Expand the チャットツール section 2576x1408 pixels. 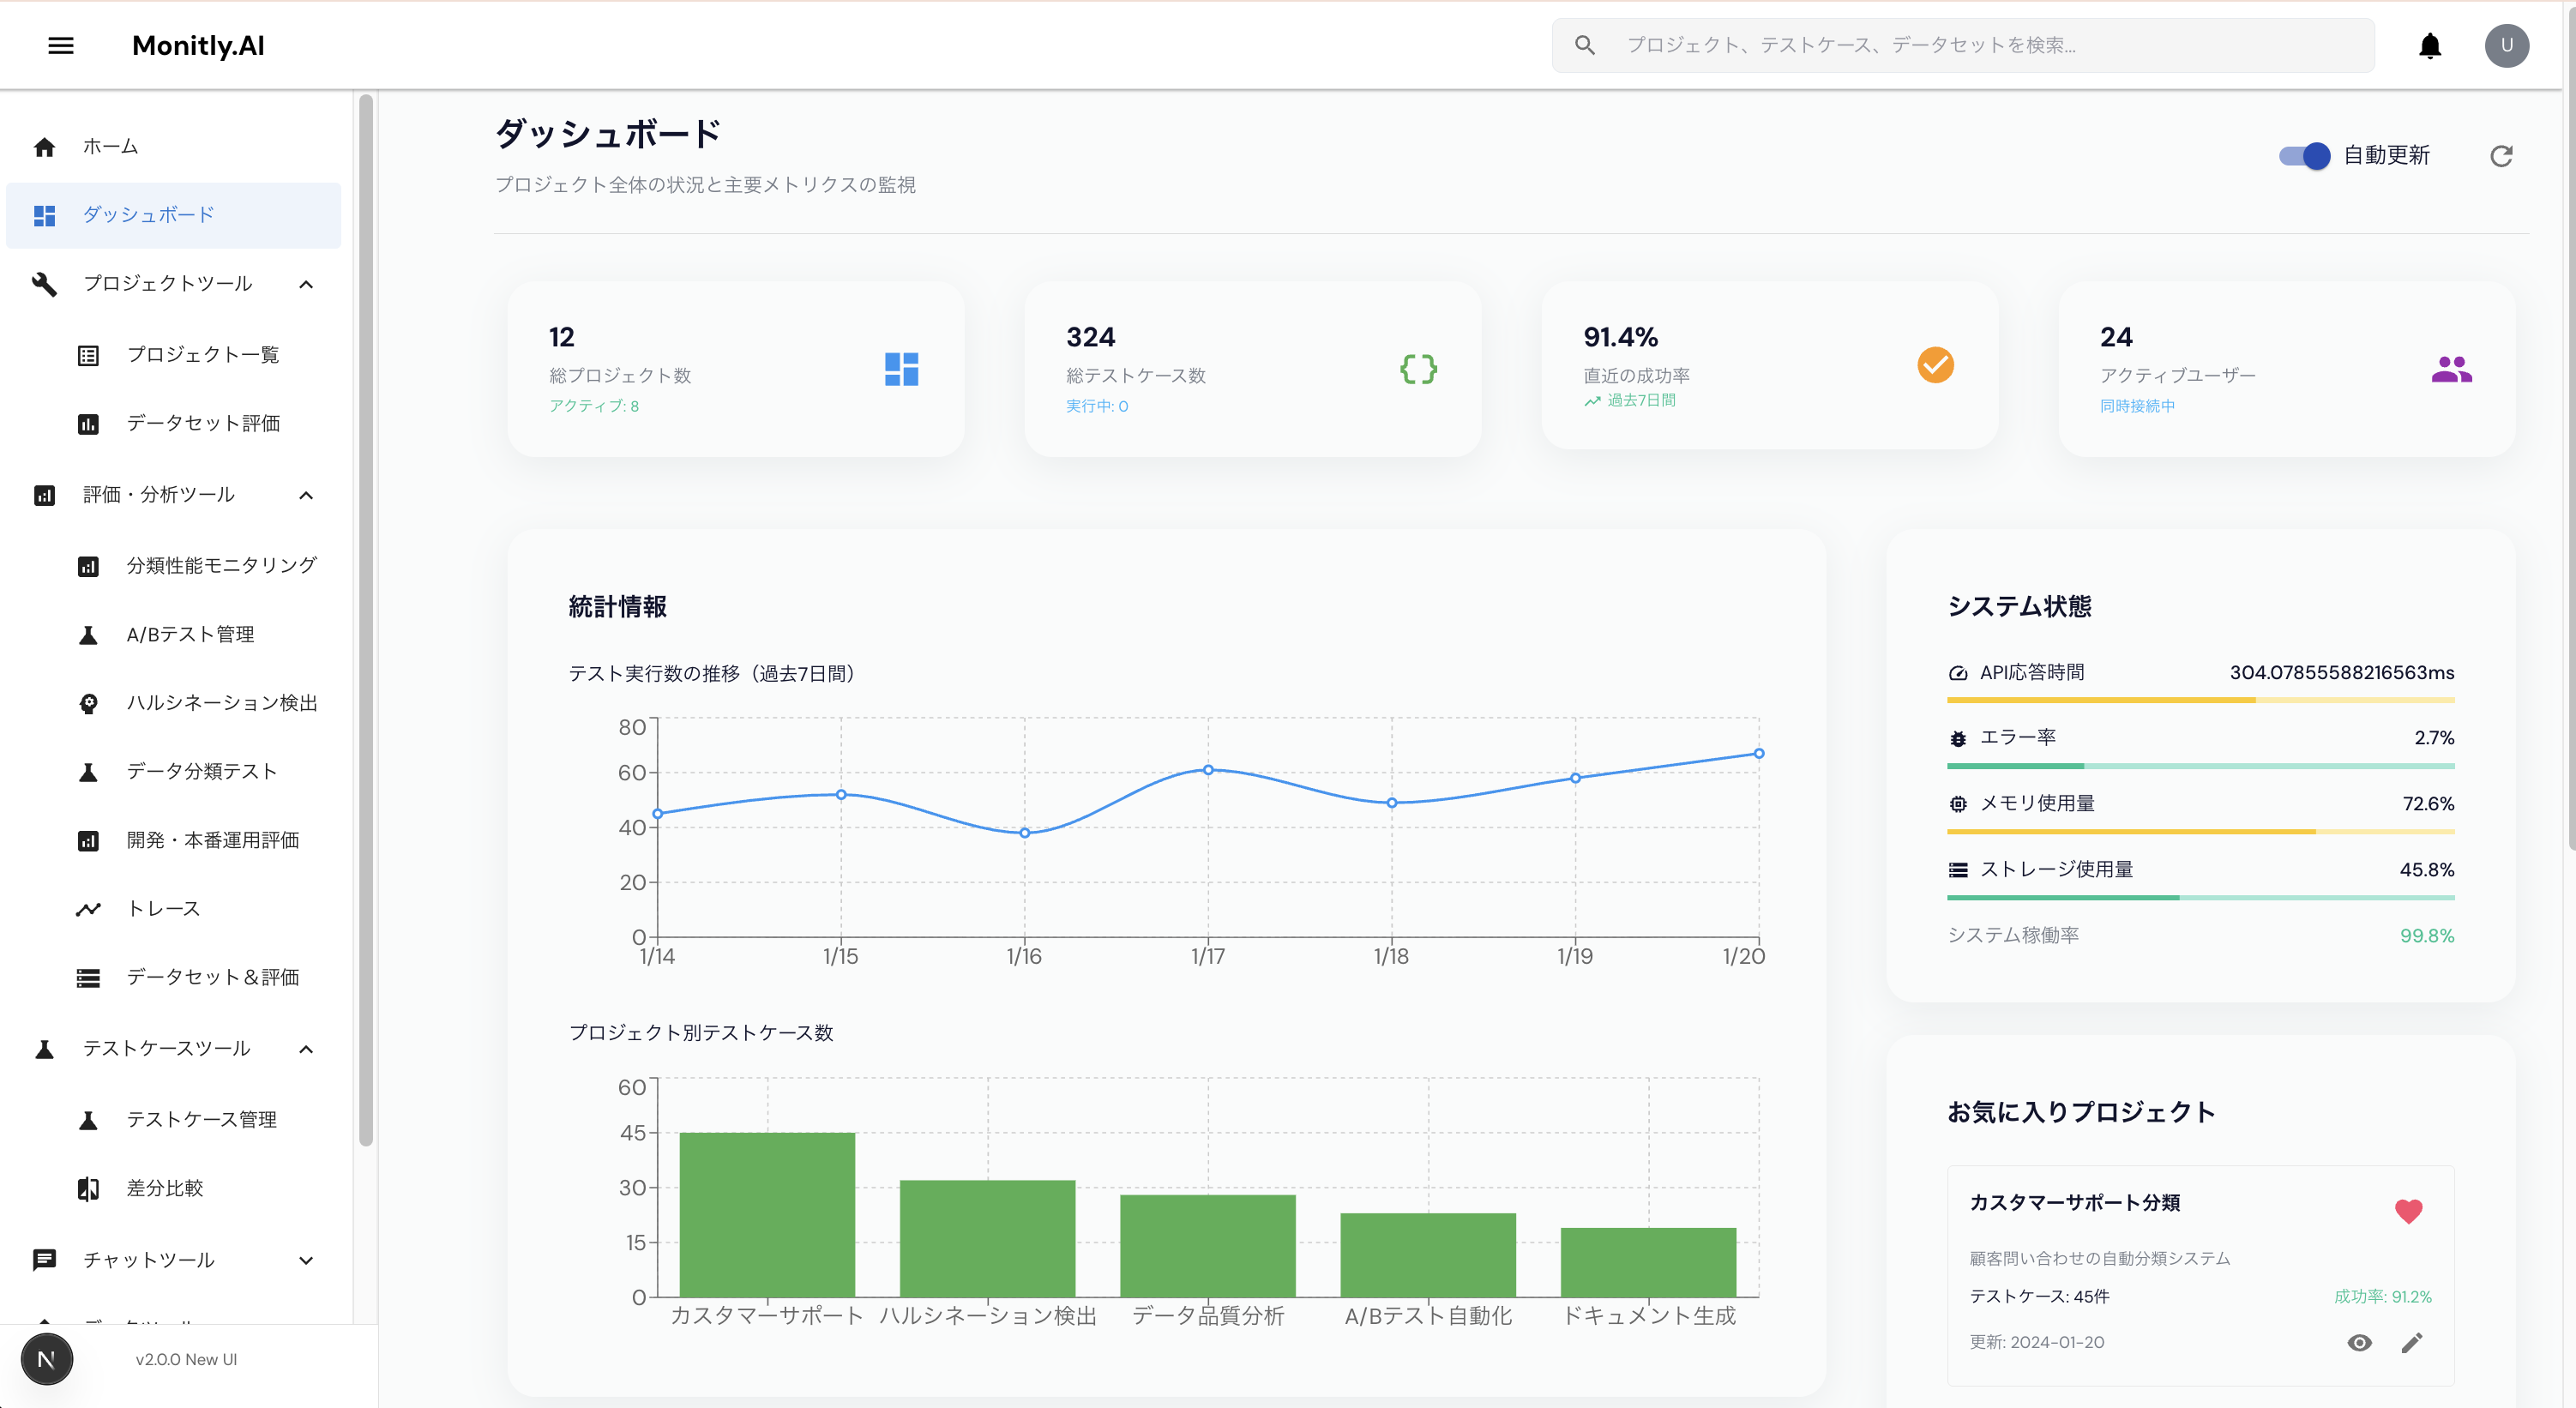pyautogui.click(x=306, y=1260)
